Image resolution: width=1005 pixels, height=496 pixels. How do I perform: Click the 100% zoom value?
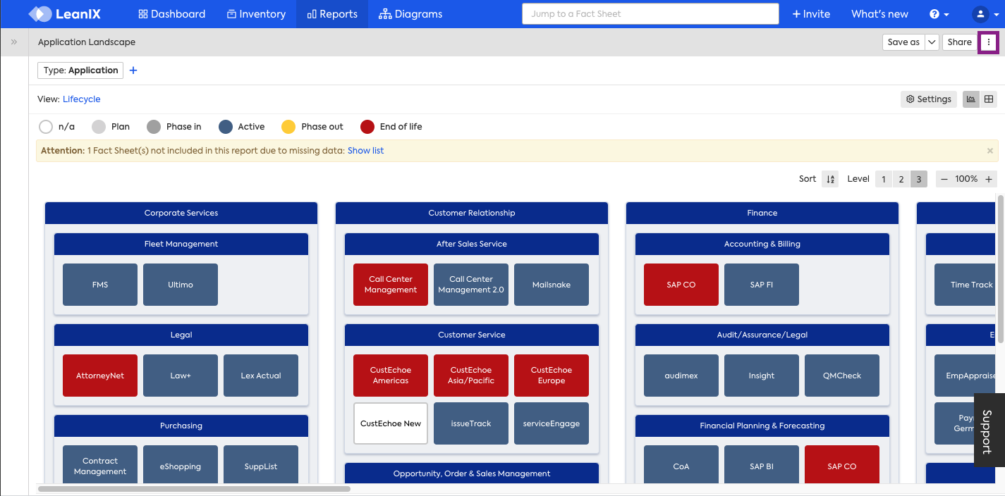966,179
